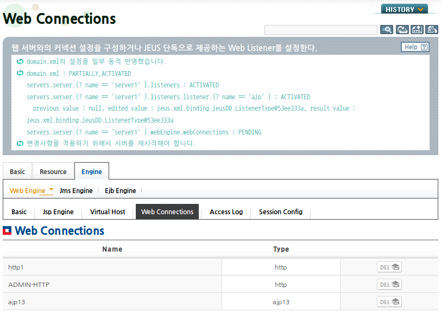Select the Engine tab
The image size is (441, 314).
[92, 171]
